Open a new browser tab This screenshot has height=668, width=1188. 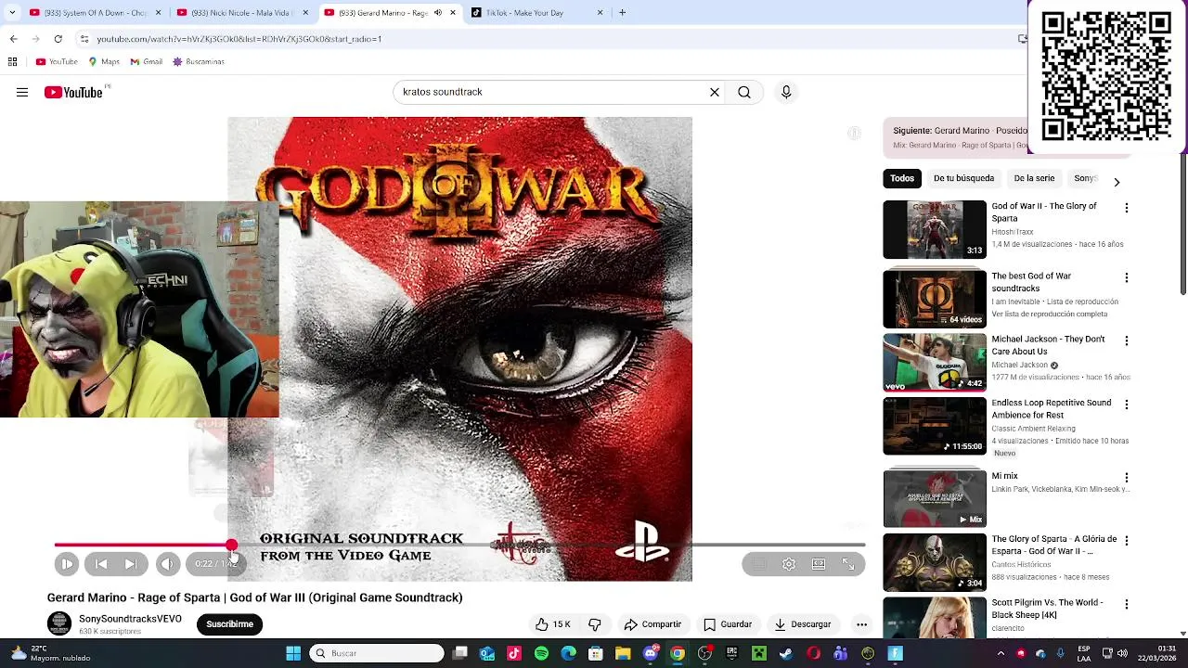622,13
